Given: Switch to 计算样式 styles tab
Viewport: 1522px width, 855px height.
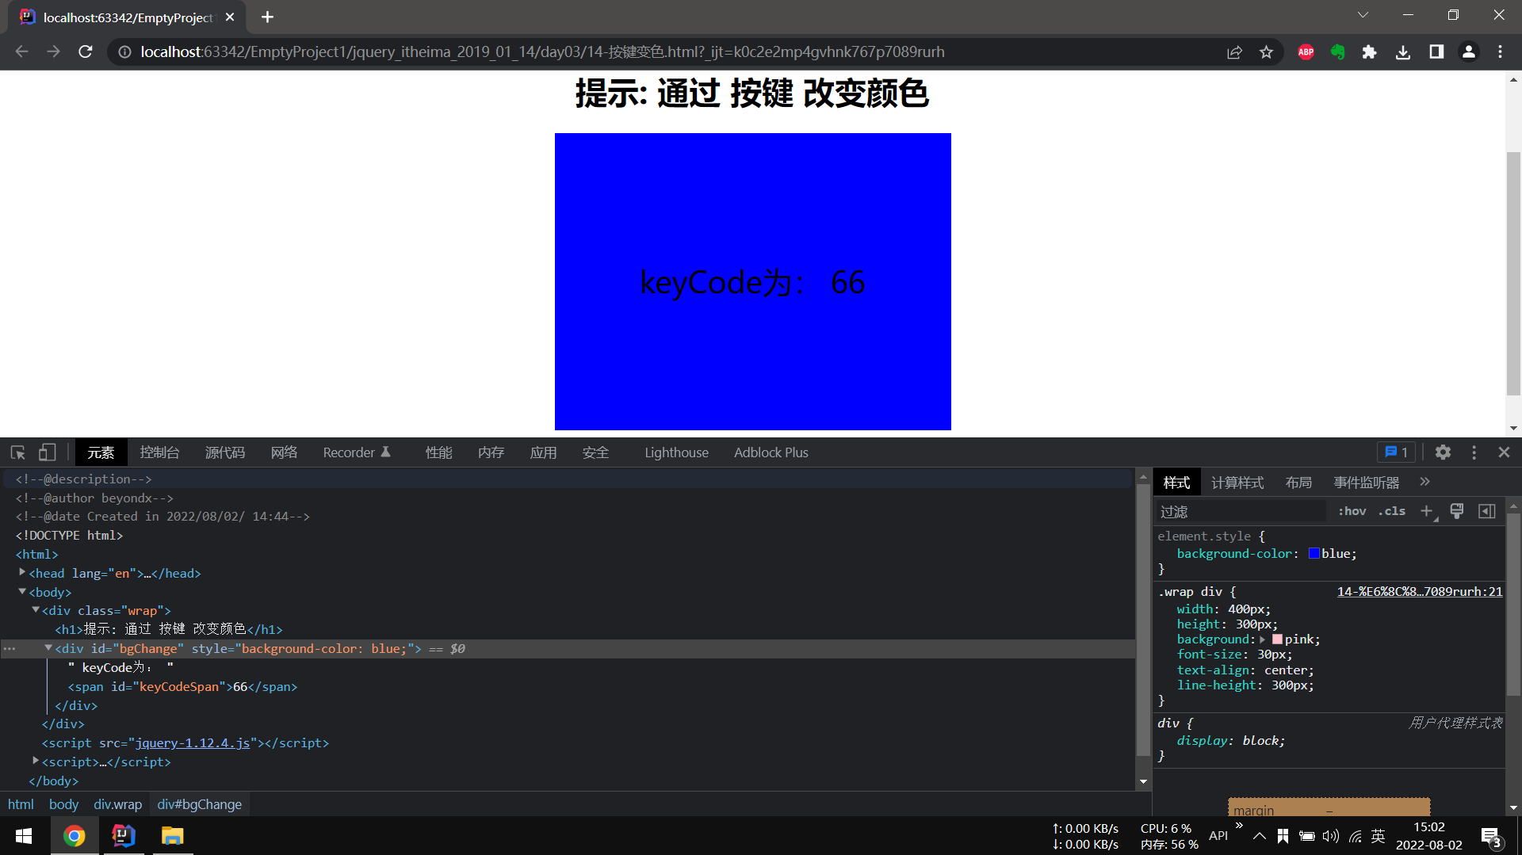Looking at the screenshot, I should tap(1237, 483).
